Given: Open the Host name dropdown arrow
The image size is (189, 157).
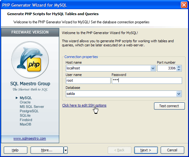Looking at the screenshot, I should coord(153,68).
